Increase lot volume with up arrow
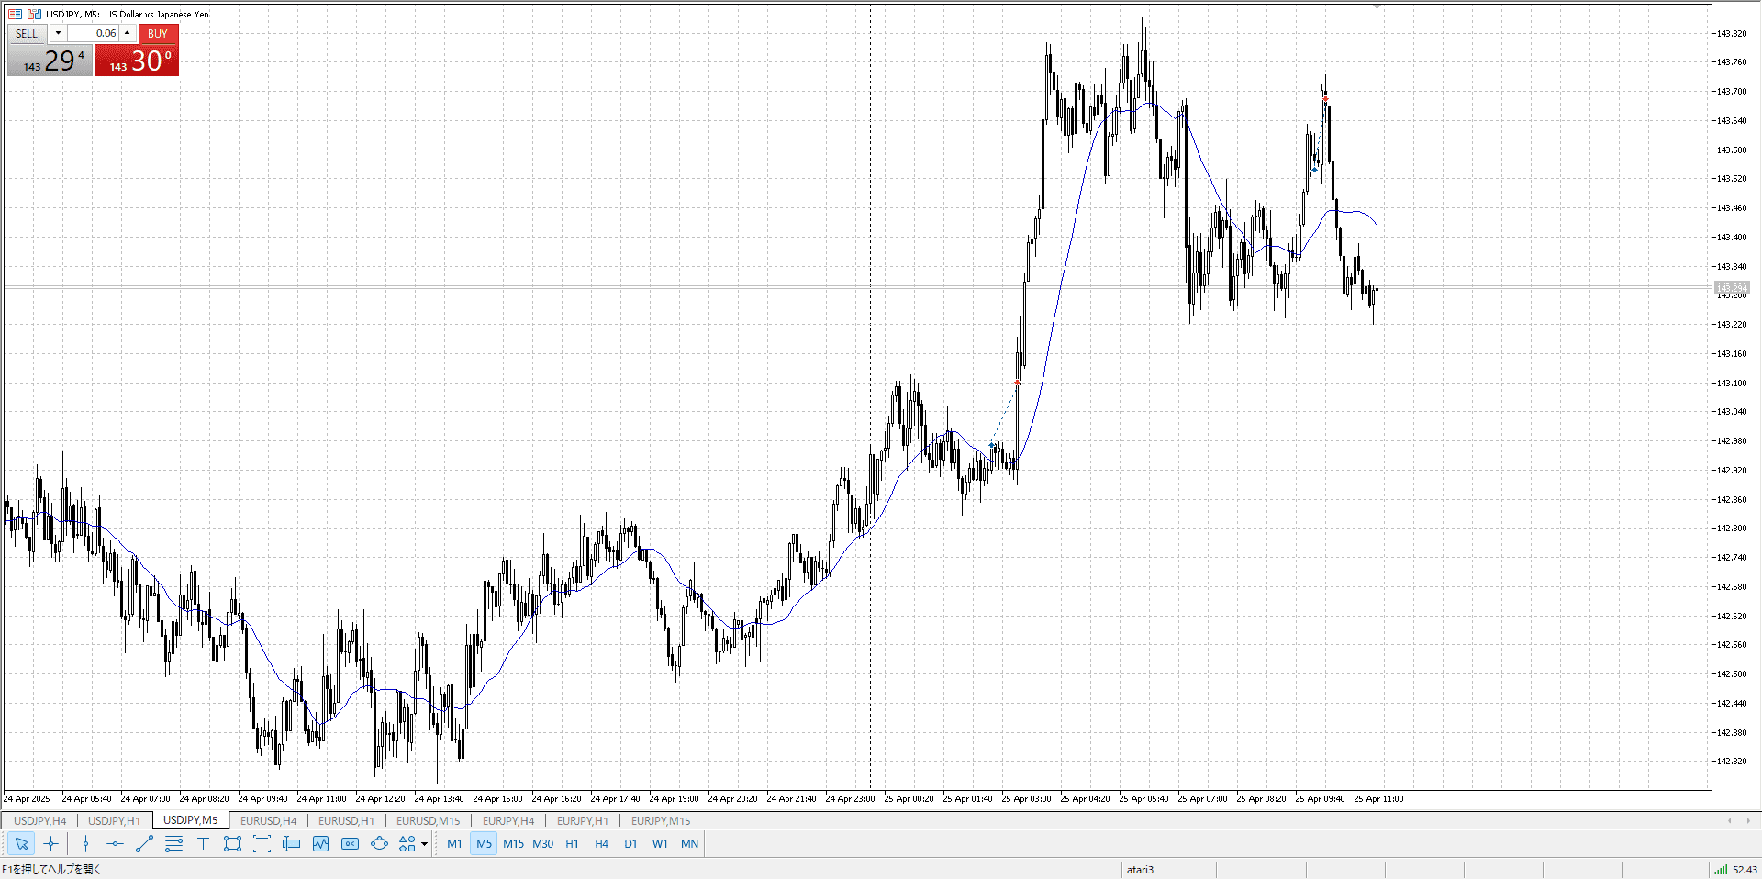 coord(128,33)
